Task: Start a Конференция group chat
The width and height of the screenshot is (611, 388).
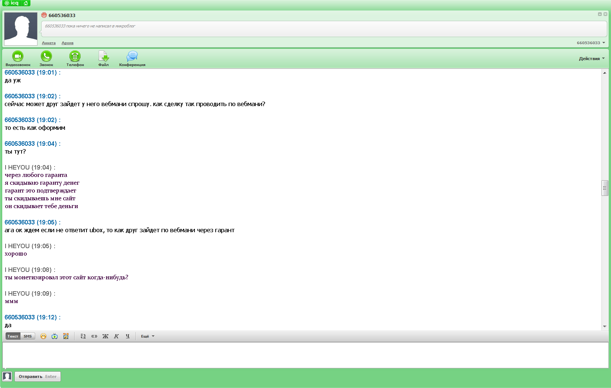Action: click(x=132, y=59)
